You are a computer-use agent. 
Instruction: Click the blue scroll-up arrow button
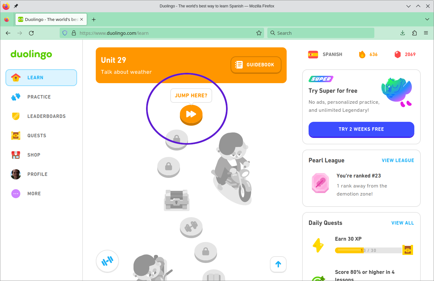coord(278,265)
